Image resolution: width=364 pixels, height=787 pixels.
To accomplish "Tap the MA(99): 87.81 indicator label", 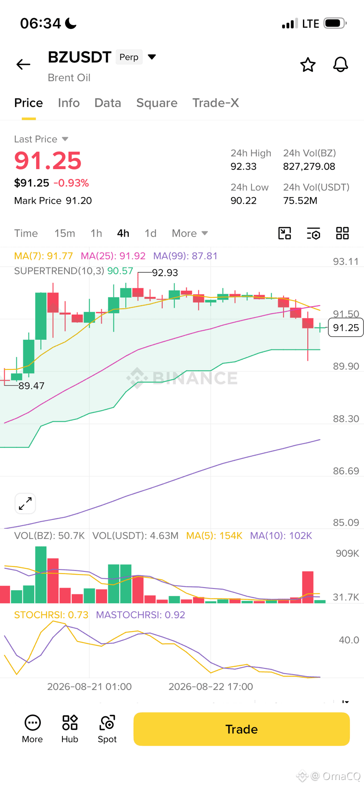I will click(x=185, y=256).
